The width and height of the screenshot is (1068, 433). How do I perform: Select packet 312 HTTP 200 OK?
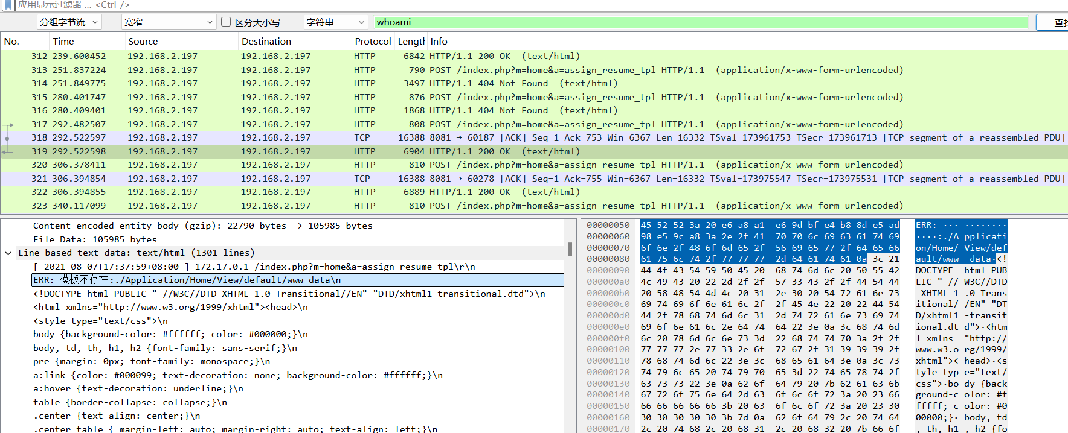[534, 56]
